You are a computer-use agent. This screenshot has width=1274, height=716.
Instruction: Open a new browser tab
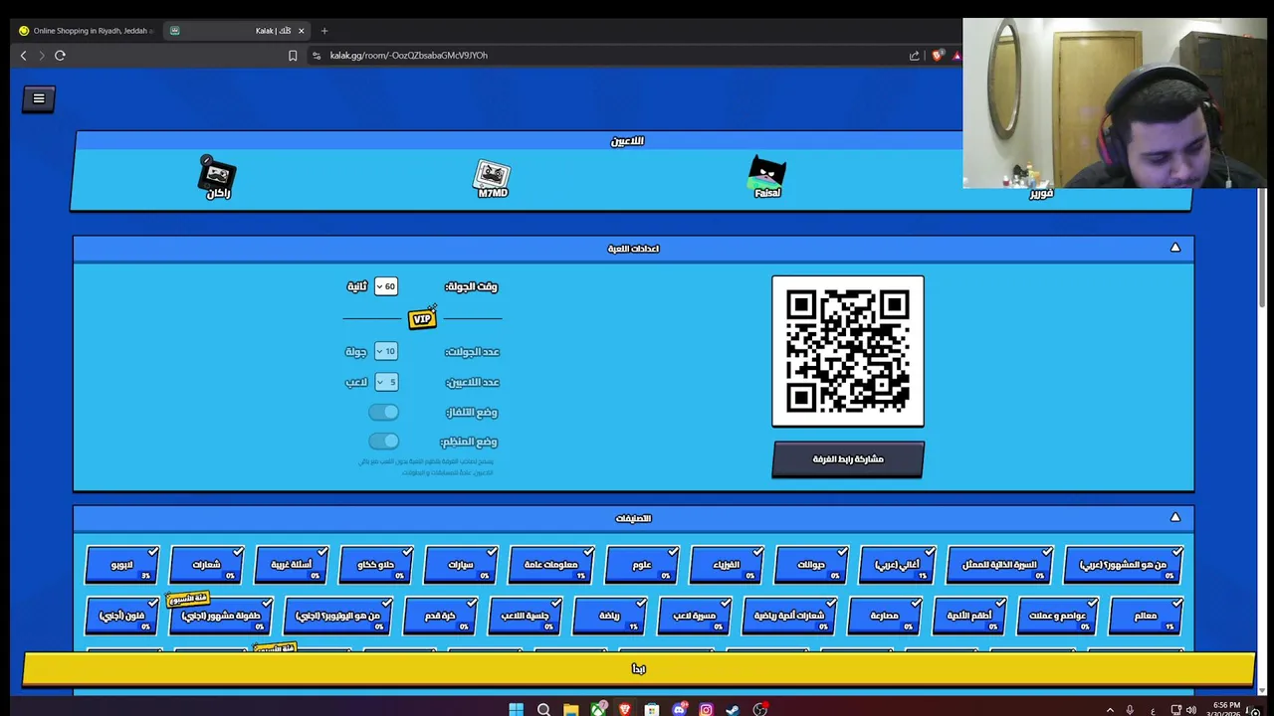[324, 31]
